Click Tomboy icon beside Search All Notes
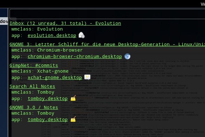 73,98
